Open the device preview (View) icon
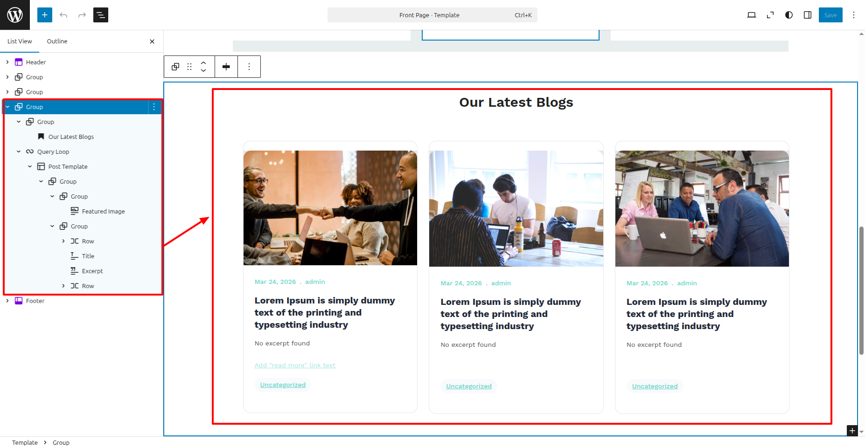865x448 pixels. [x=751, y=15]
